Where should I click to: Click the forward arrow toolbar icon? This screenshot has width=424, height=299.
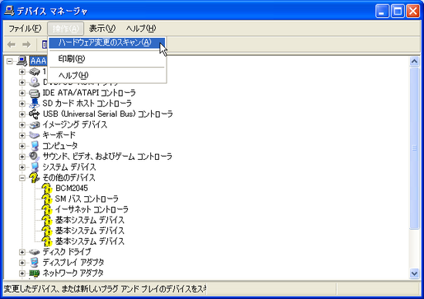click(x=26, y=44)
